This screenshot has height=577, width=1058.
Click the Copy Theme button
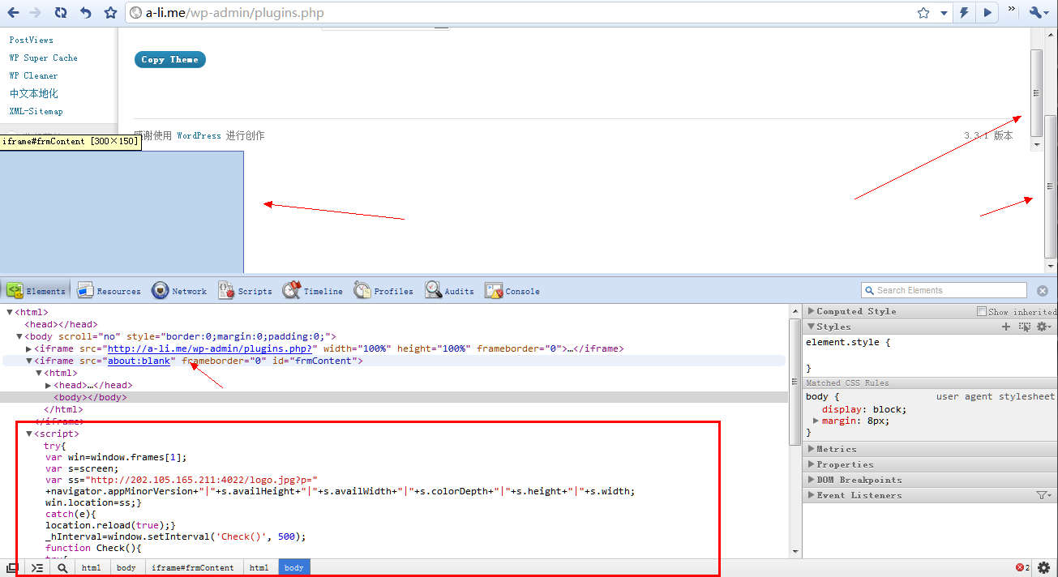click(x=169, y=59)
